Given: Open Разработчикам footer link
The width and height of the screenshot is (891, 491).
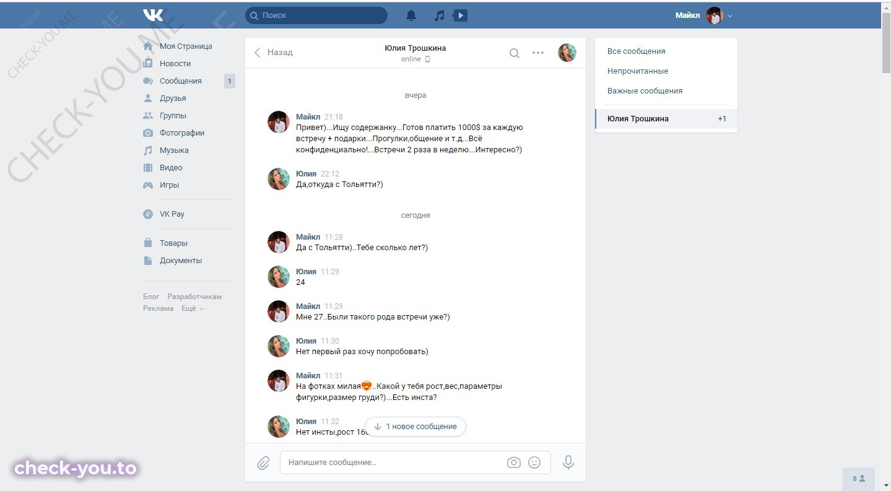Looking at the screenshot, I should coord(194,297).
